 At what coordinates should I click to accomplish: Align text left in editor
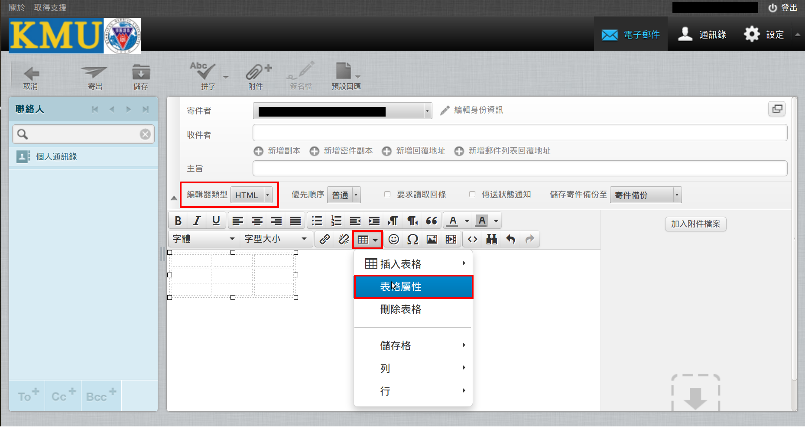click(x=237, y=221)
